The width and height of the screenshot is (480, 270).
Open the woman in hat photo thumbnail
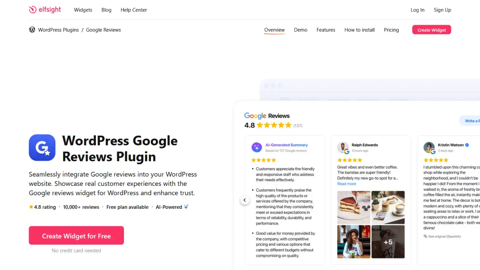(354, 242)
